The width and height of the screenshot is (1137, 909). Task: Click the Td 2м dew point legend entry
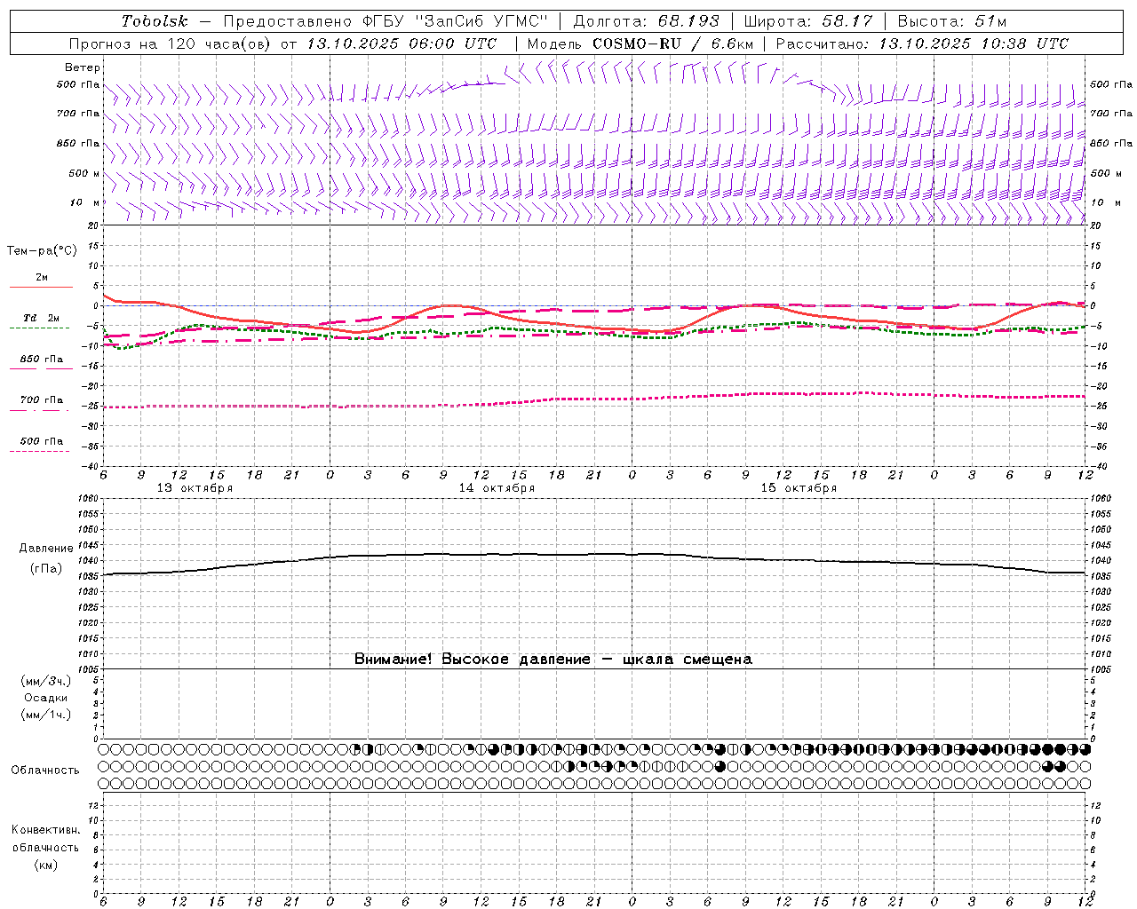(x=41, y=318)
